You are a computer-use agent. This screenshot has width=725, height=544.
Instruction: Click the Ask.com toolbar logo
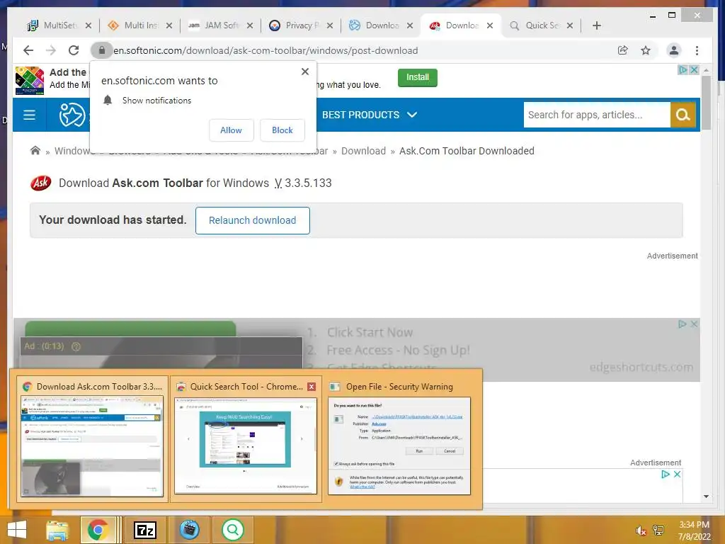tap(40, 183)
